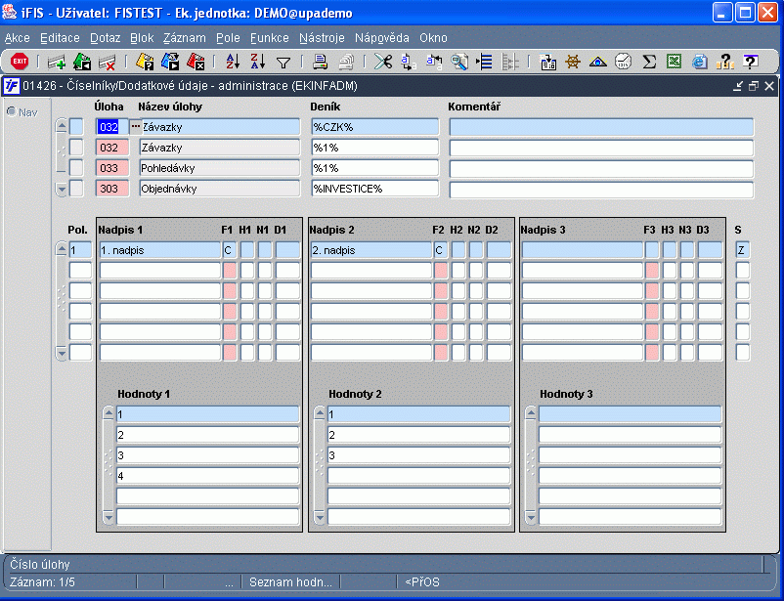Click the Nadpis 2 field "2. nadpis"
The width and height of the screenshot is (784, 601).
coord(371,250)
